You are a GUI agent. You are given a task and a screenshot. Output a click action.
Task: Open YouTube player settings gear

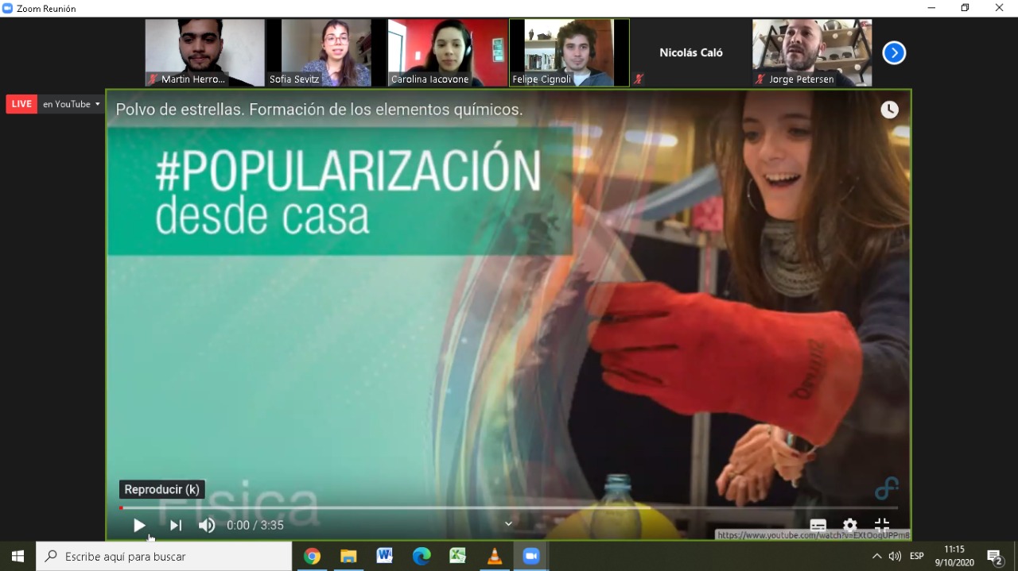[850, 525]
